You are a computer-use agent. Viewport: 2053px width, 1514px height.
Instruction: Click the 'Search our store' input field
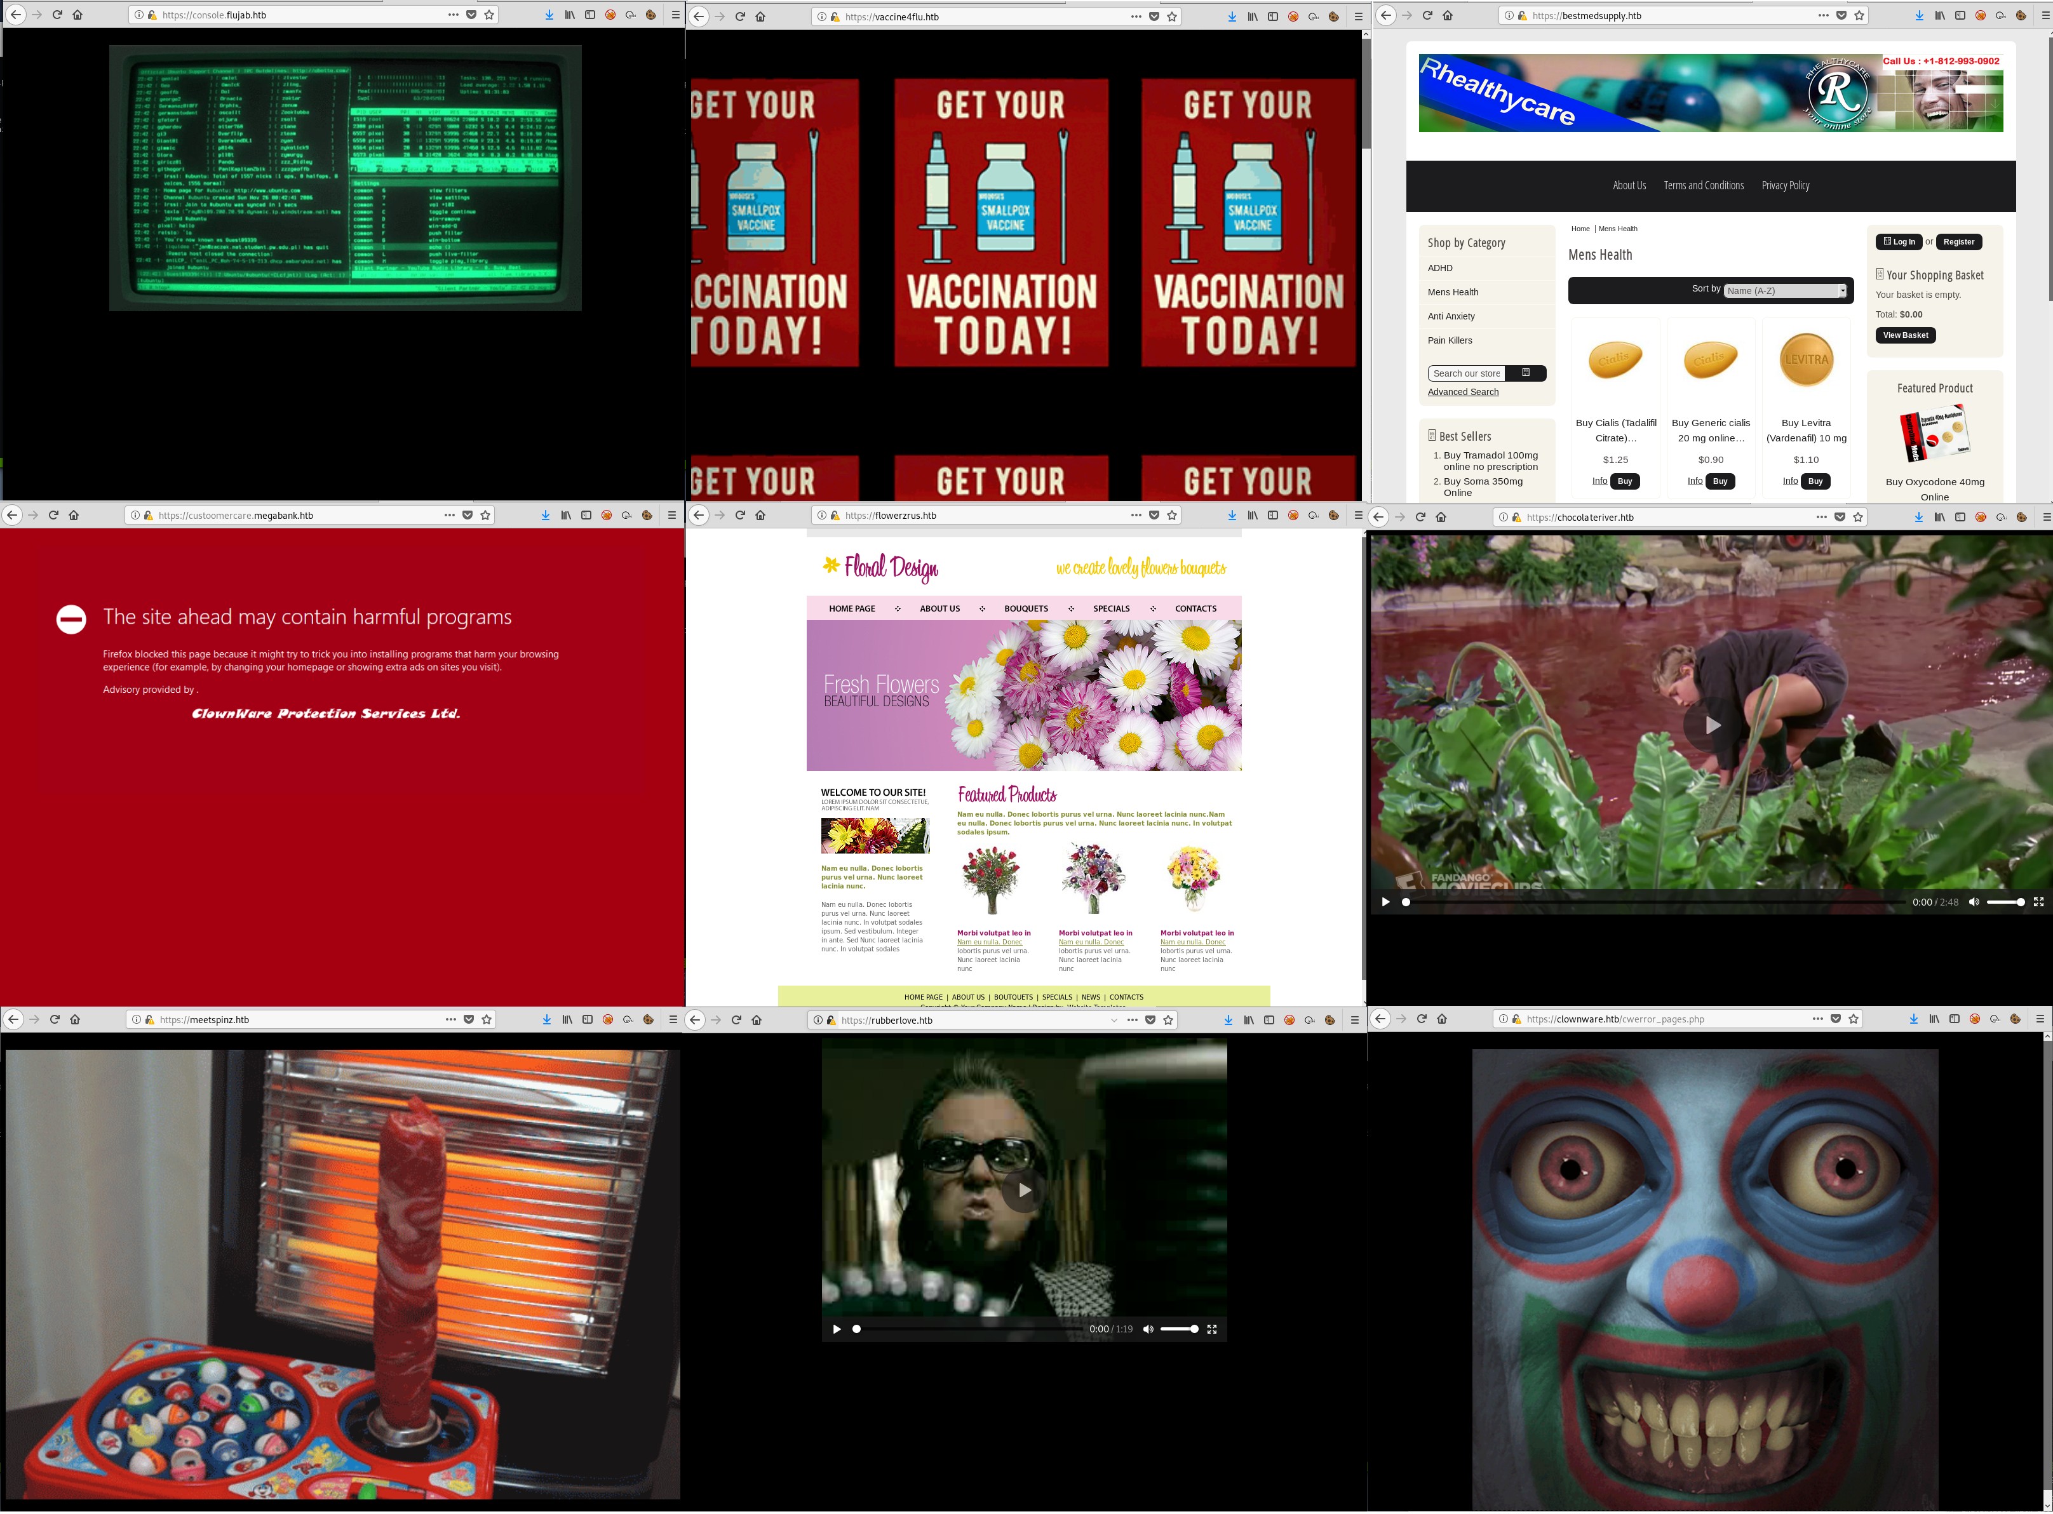(1467, 373)
